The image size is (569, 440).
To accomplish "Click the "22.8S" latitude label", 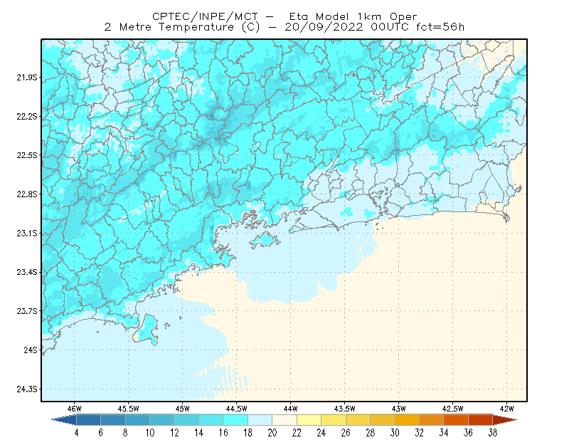I will [27, 194].
